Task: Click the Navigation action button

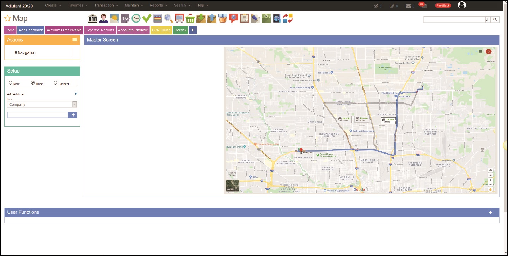Action: coord(42,52)
